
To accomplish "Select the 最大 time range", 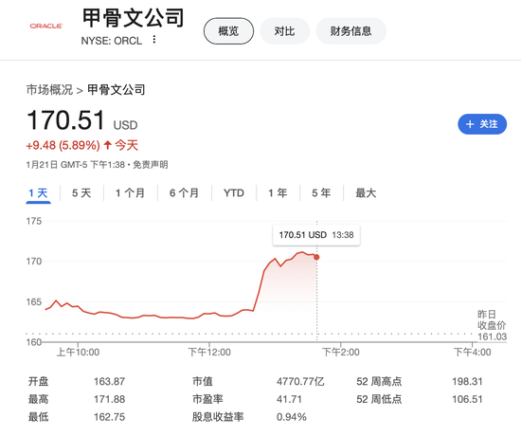I will pos(366,193).
